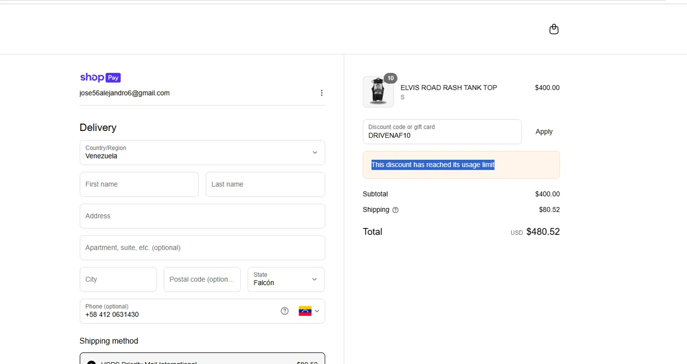Click into the Address field

[202, 216]
